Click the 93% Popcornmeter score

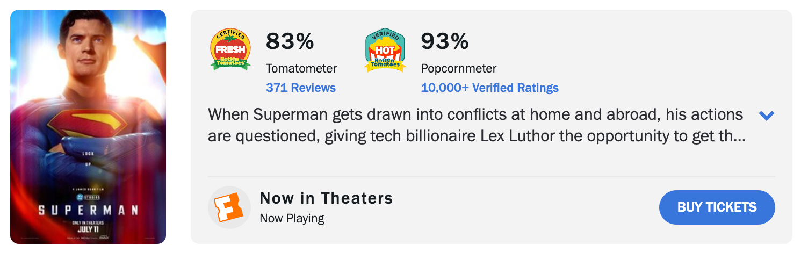444,41
